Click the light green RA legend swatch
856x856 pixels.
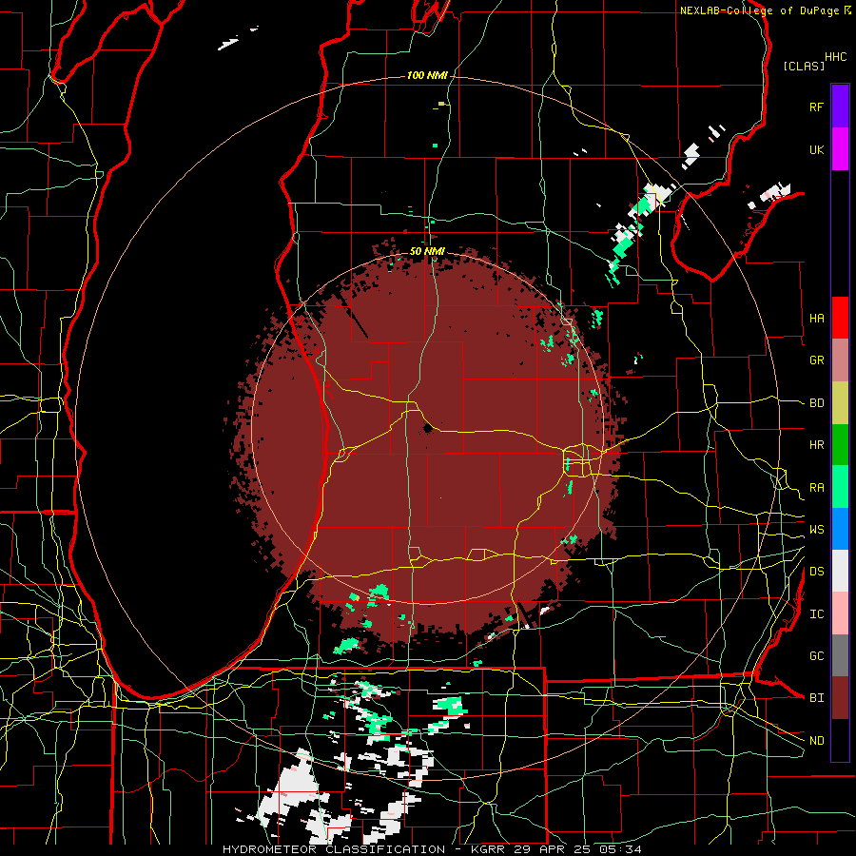840,487
